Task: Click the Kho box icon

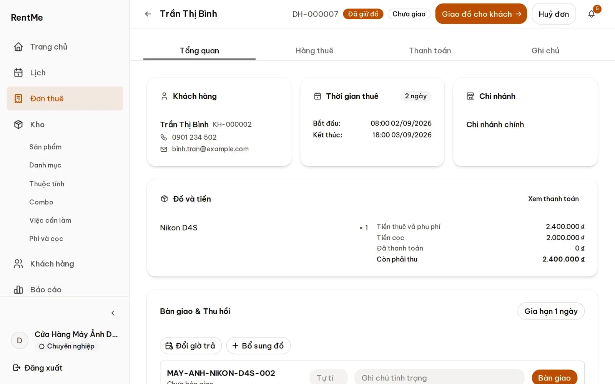Action: pos(18,124)
